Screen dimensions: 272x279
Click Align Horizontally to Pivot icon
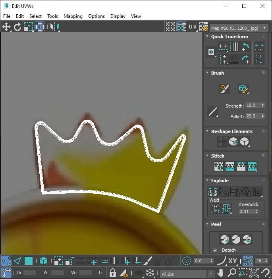point(223,47)
